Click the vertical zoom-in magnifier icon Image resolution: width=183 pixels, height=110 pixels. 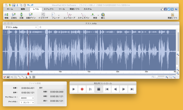click(x=178, y=55)
